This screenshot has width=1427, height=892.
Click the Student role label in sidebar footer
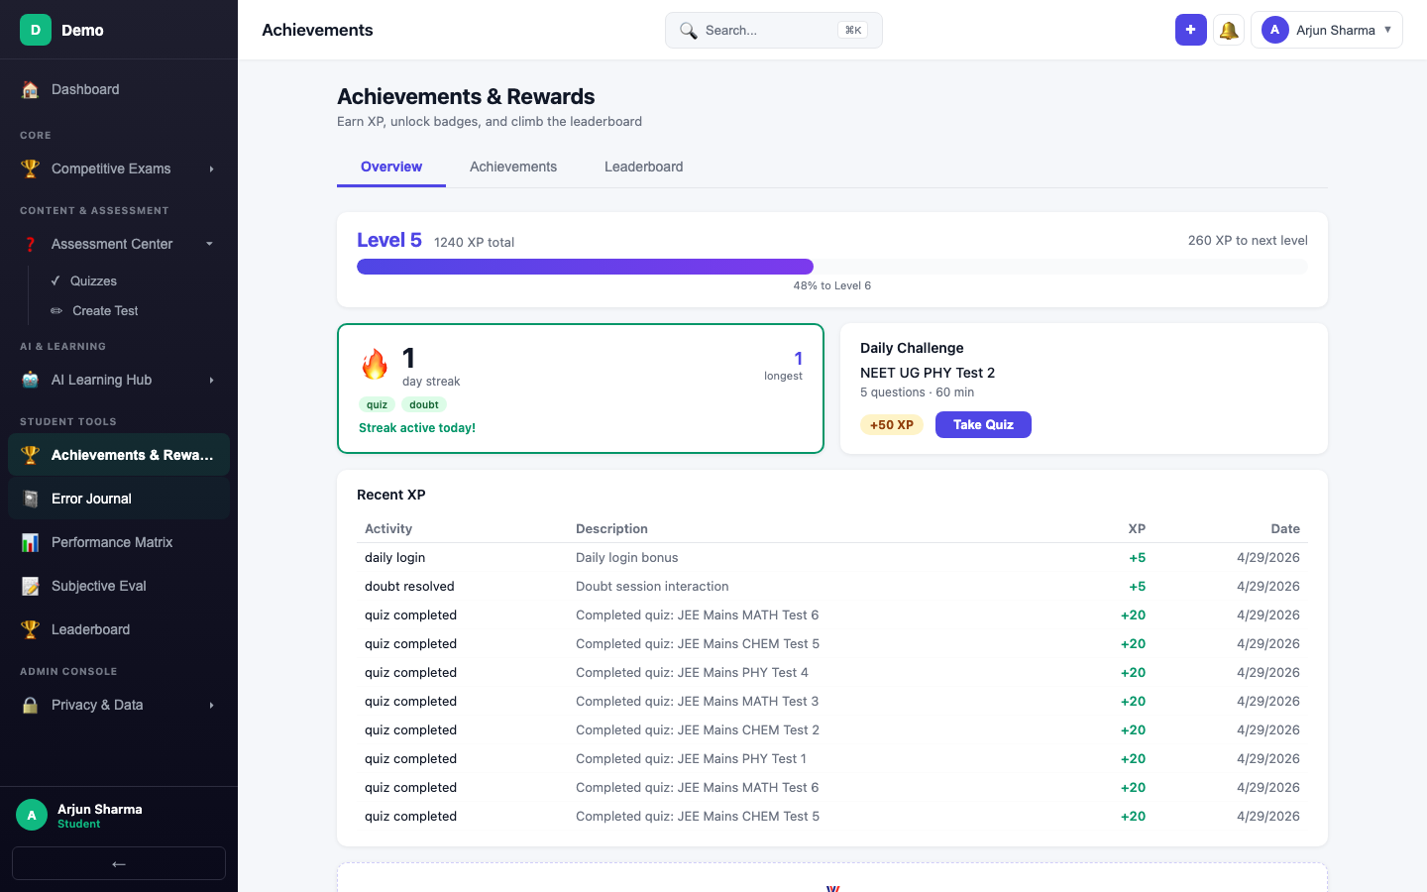(79, 825)
